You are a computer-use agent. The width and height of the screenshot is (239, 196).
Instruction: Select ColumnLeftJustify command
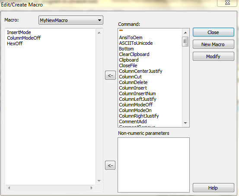137,99
